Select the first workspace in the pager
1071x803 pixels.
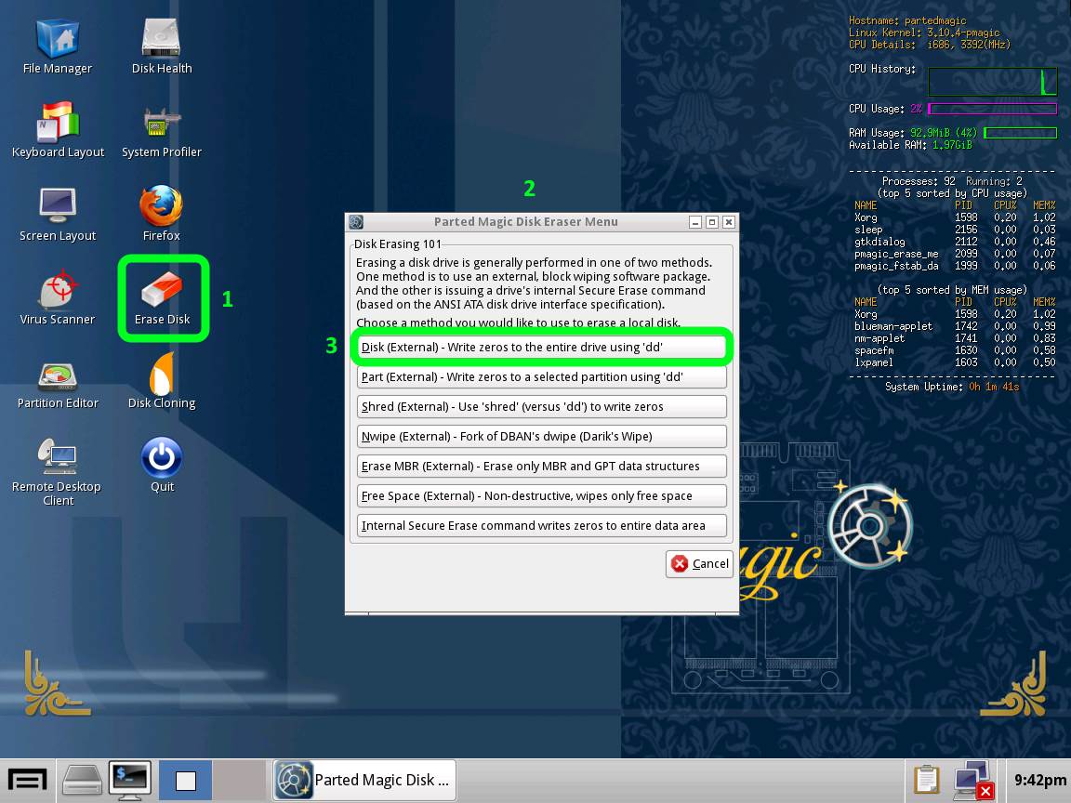pos(185,780)
